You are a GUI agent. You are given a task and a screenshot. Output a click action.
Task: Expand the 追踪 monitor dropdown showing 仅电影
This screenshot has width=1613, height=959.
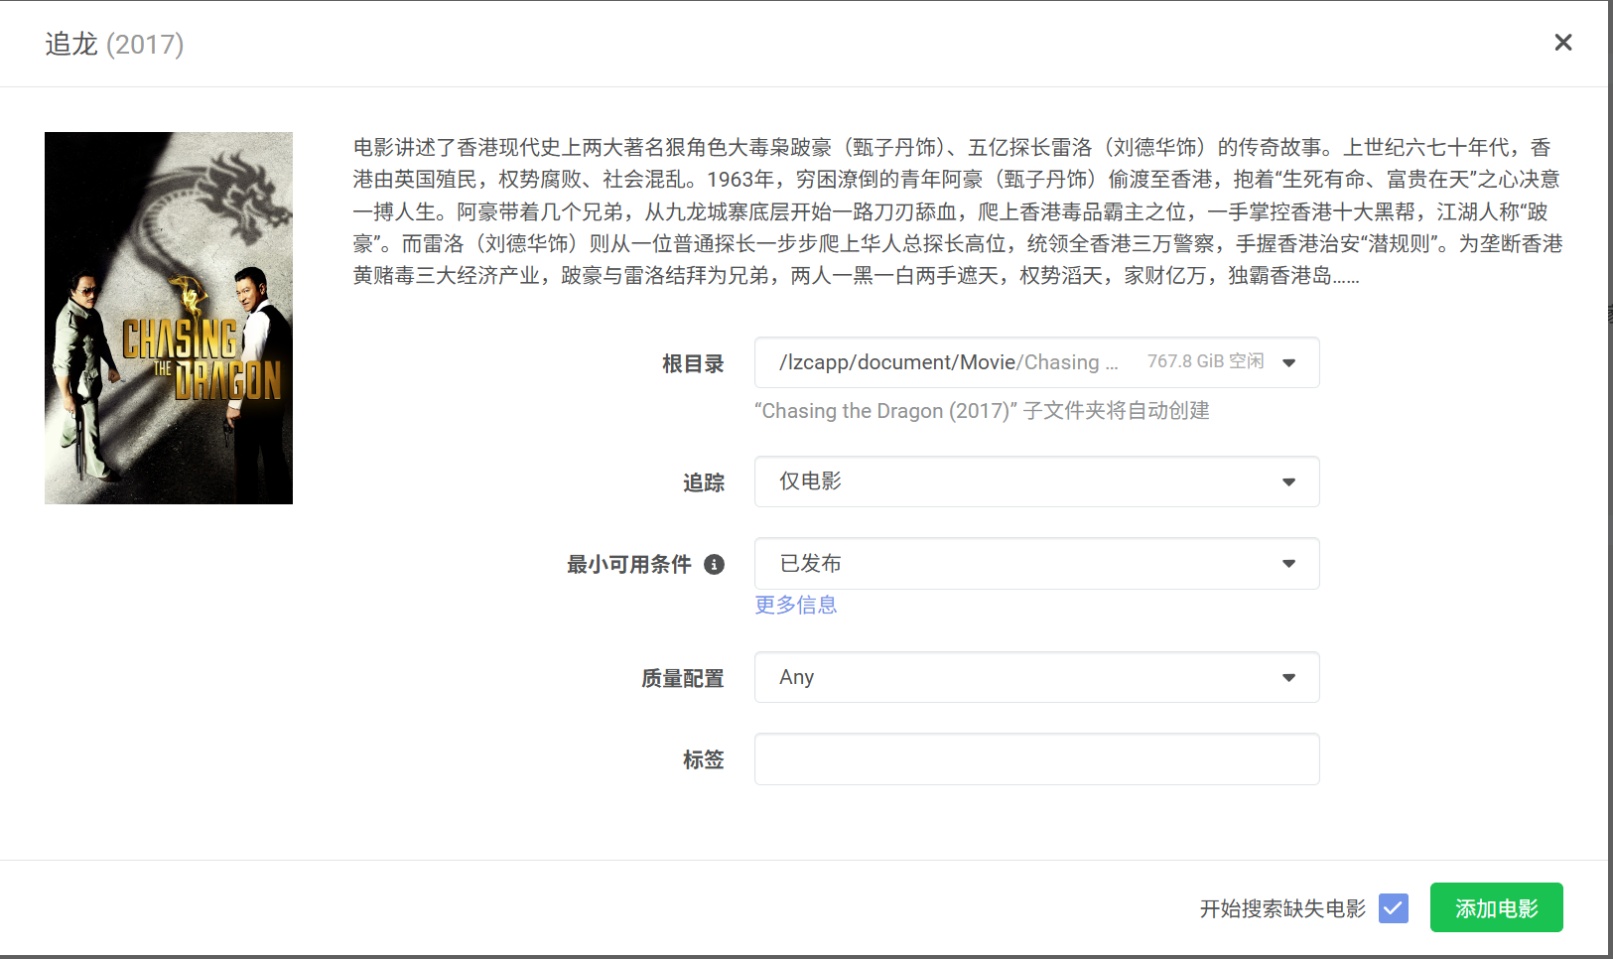tap(1036, 481)
